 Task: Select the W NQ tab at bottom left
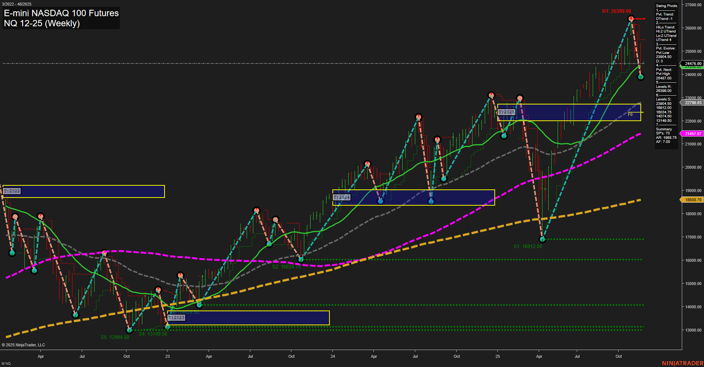[x=6, y=363]
